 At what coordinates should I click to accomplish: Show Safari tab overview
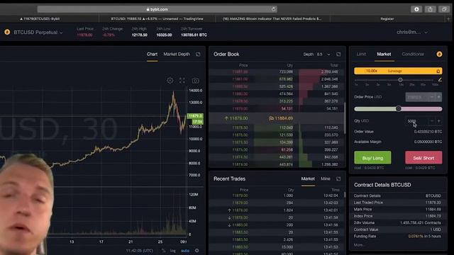(444, 9)
